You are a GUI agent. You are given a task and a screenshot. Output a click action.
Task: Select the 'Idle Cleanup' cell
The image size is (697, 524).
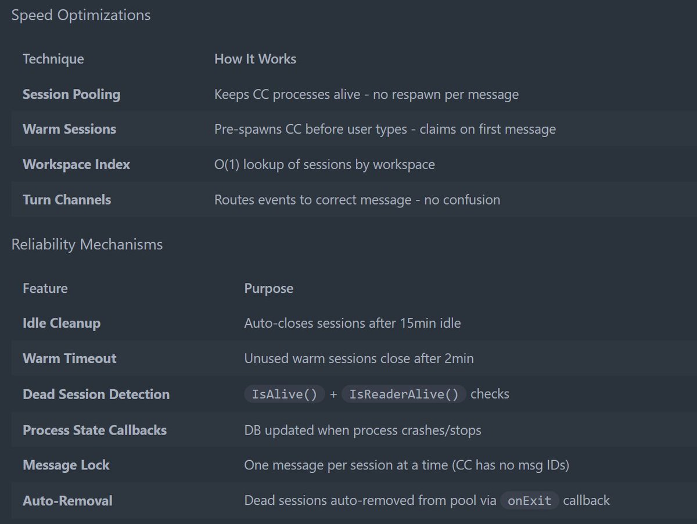point(62,323)
